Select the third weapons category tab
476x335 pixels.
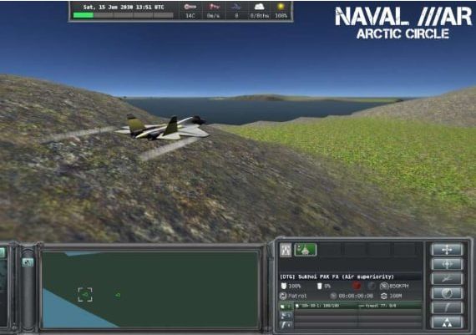pos(286,325)
